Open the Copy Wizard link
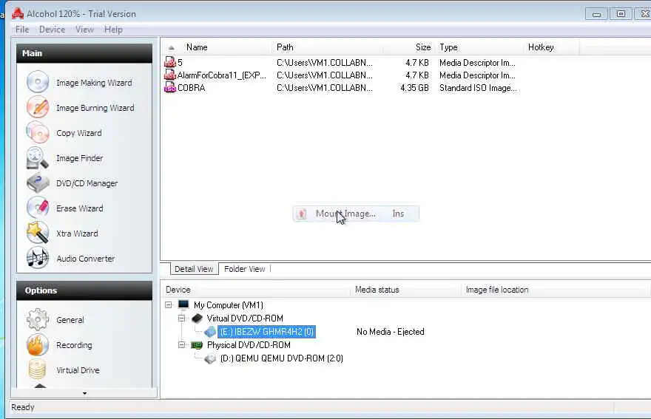651x419 pixels. [x=79, y=133]
